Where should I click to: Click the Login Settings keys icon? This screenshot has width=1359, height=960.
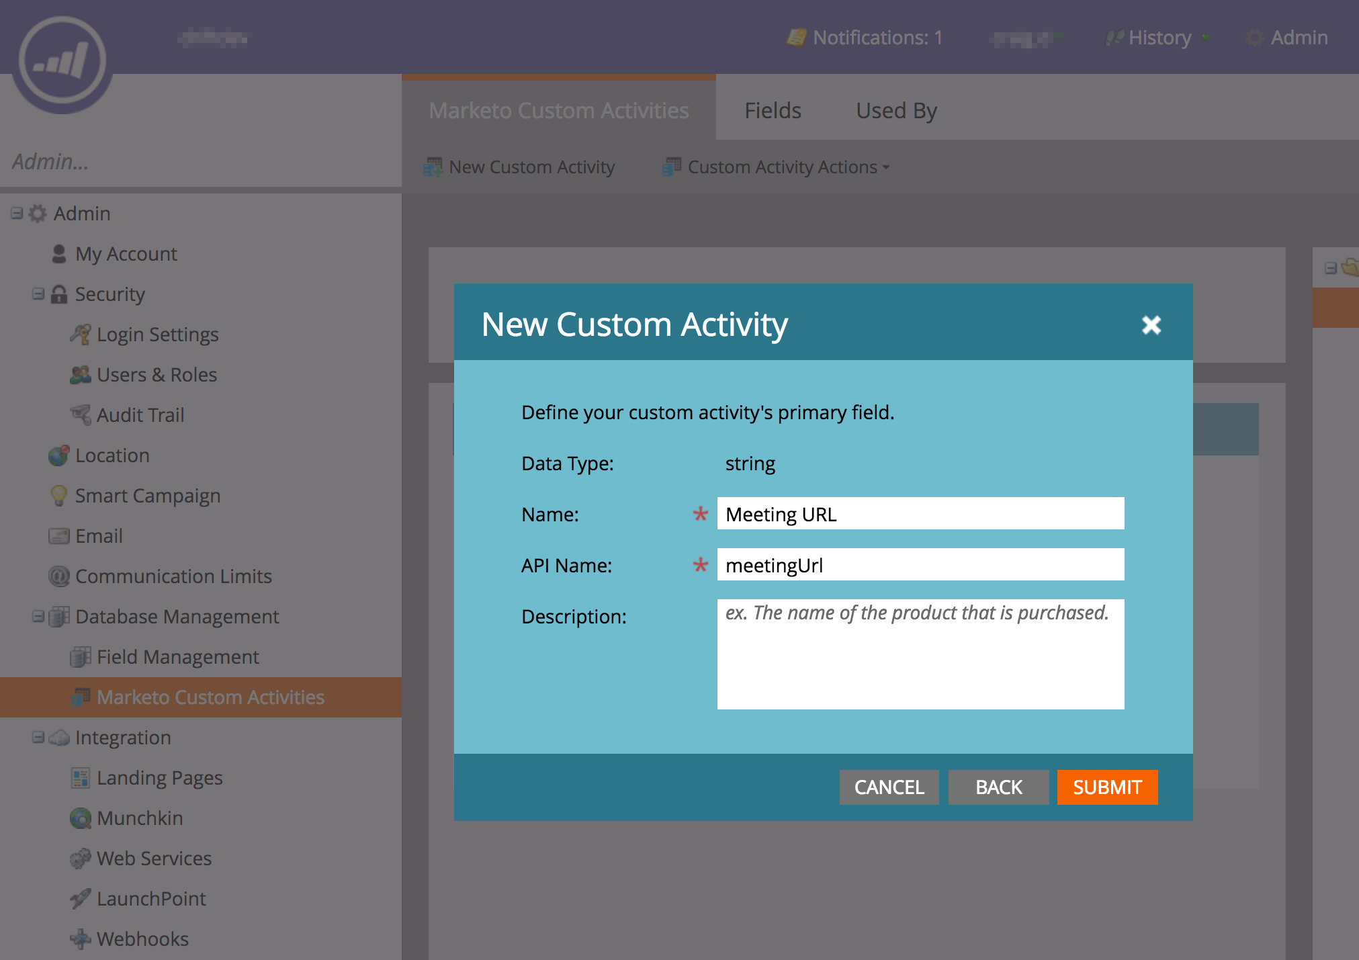[81, 335]
